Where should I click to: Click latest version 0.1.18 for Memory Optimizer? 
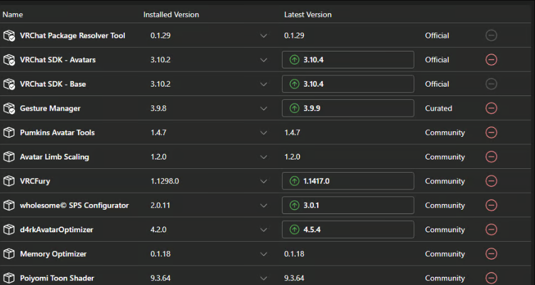[294, 254]
